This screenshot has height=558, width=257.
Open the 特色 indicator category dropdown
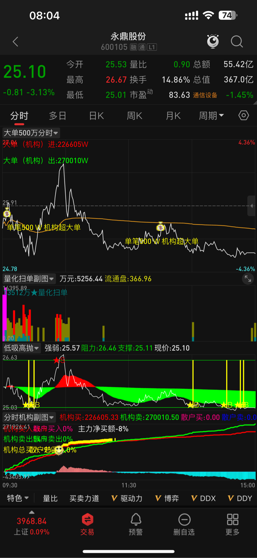pyautogui.click(x=18, y=498)
